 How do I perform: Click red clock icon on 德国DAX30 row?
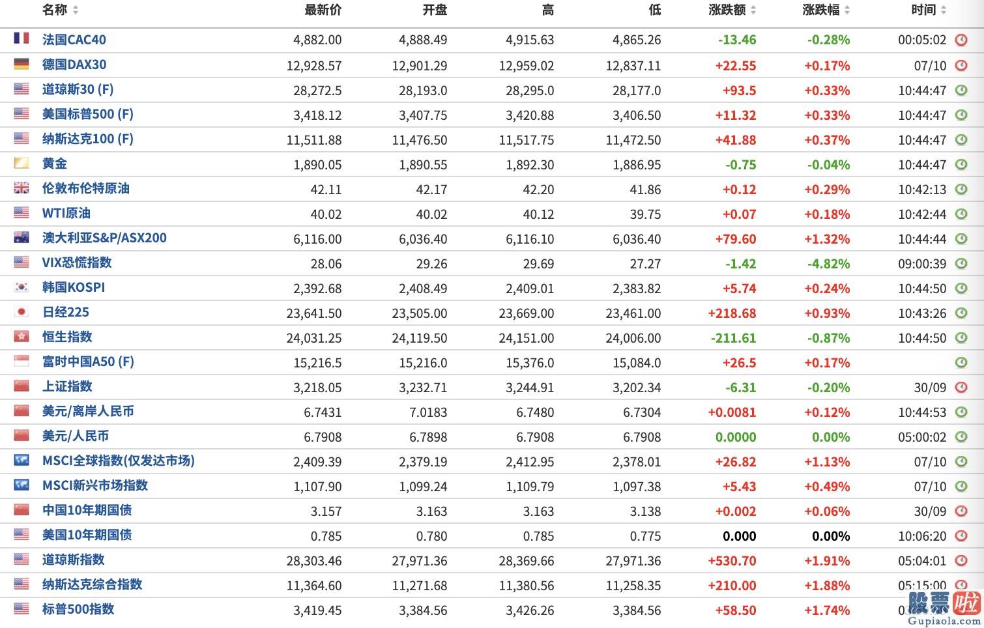coord(961,64)
